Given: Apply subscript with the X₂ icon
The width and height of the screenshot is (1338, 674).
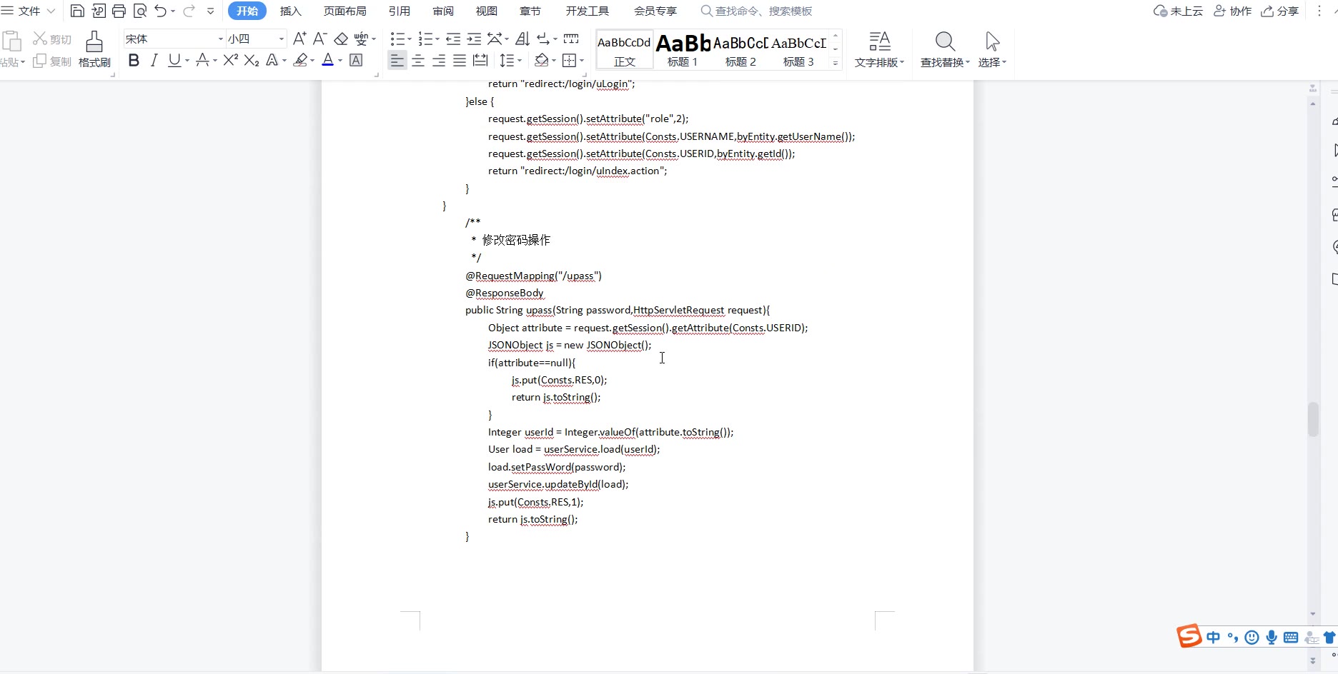Looking at the screenshot, I should pyautogui.click(x=251, y=61).
